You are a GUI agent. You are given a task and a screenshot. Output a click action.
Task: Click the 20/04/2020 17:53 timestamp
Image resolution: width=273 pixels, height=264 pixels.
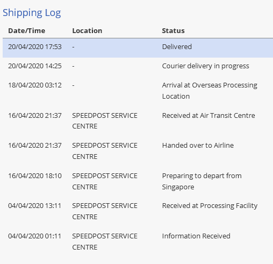click(x=35, y=47)
